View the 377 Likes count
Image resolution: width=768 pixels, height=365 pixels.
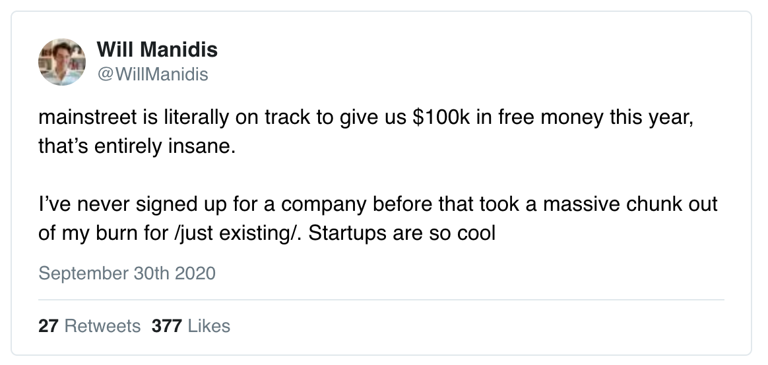[191, 326]
